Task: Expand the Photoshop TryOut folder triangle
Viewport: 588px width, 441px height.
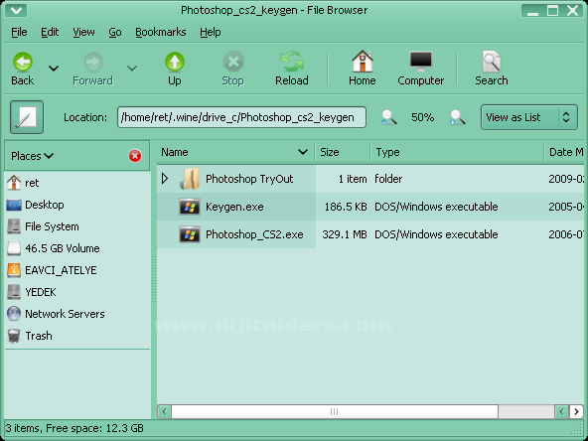Action: pos(165,179)
